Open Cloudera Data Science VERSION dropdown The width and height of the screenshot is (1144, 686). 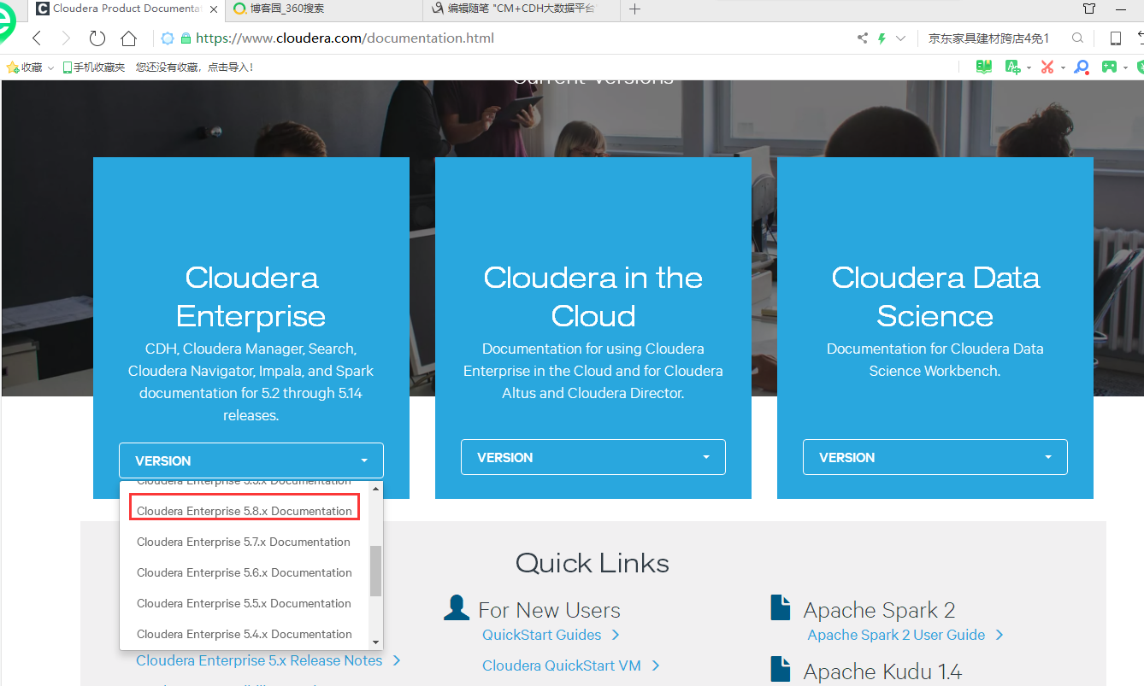pyautogui.click(x=935, y=457)
